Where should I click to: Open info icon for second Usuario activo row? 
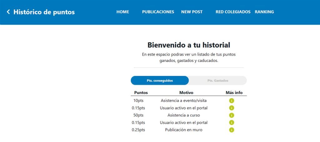tap(232, 122)
